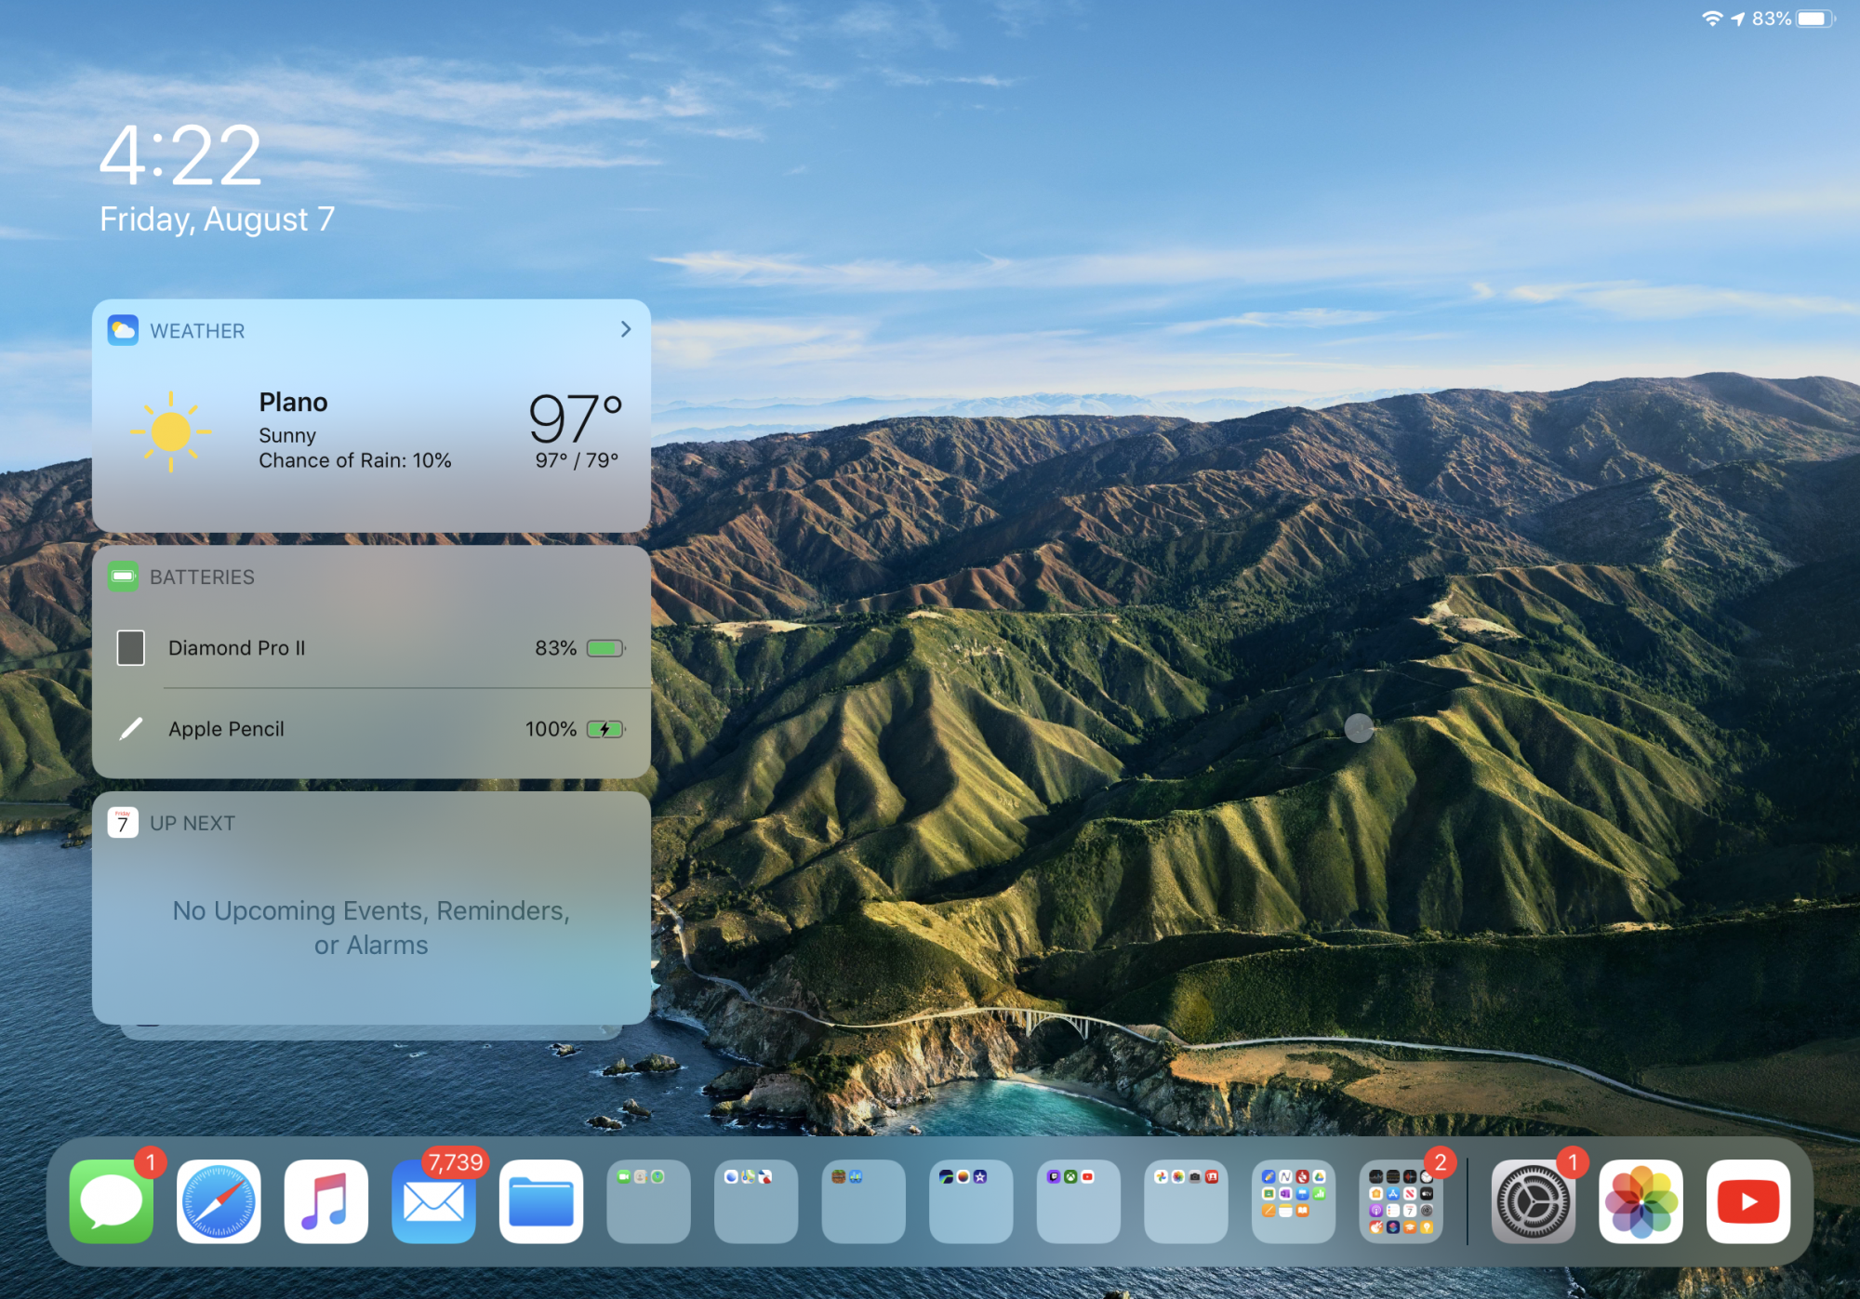Open the YouTube app
The image size is (1860, 1299).
tap(1747, 1200)
